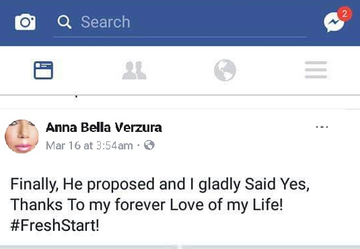The width and height of the screenshot is (360, 249).
Task: Click post text starting "Finally, He proposed"
Action: pyautogui.click(x=159, y=184)
